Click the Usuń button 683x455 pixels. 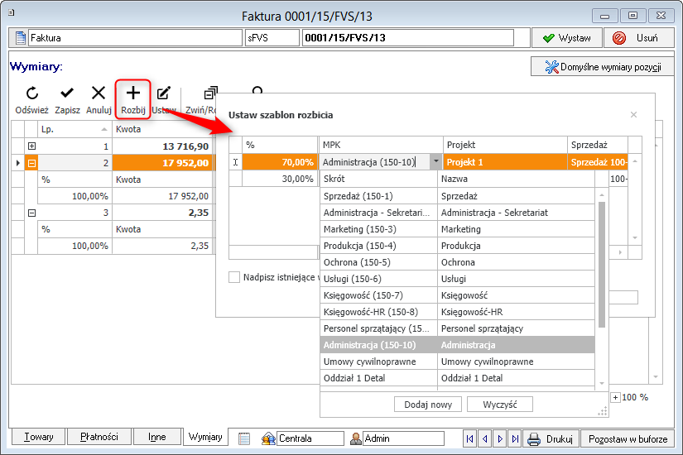pyautogui.click(x=639, y=38)
